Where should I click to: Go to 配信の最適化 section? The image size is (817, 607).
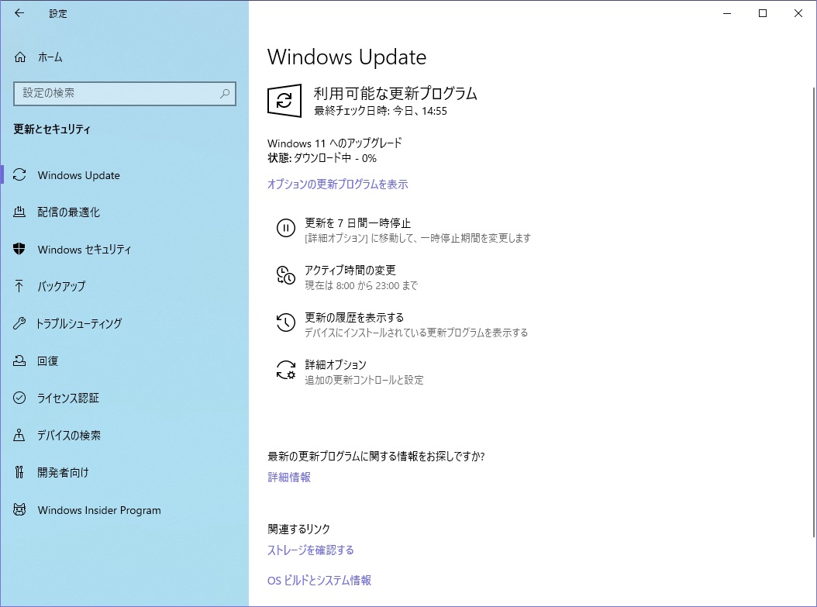click(125, 212)
